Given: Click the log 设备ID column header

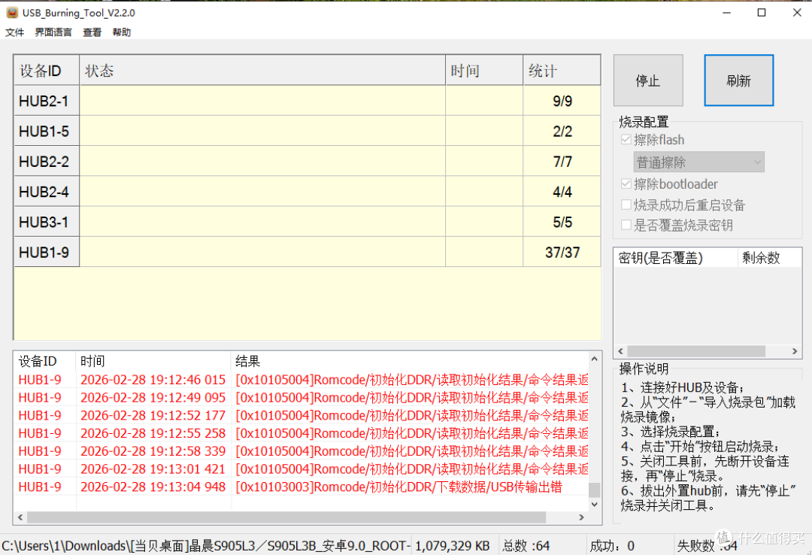Looking at the screenshot, I should click(45, 361).
